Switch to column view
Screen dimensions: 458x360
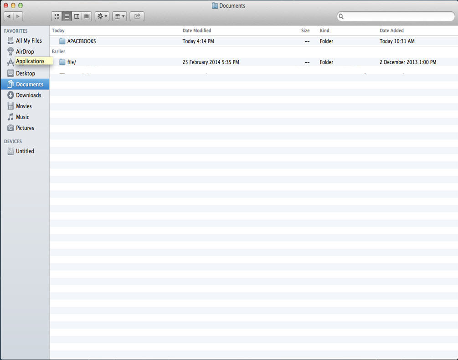point(77,16)
